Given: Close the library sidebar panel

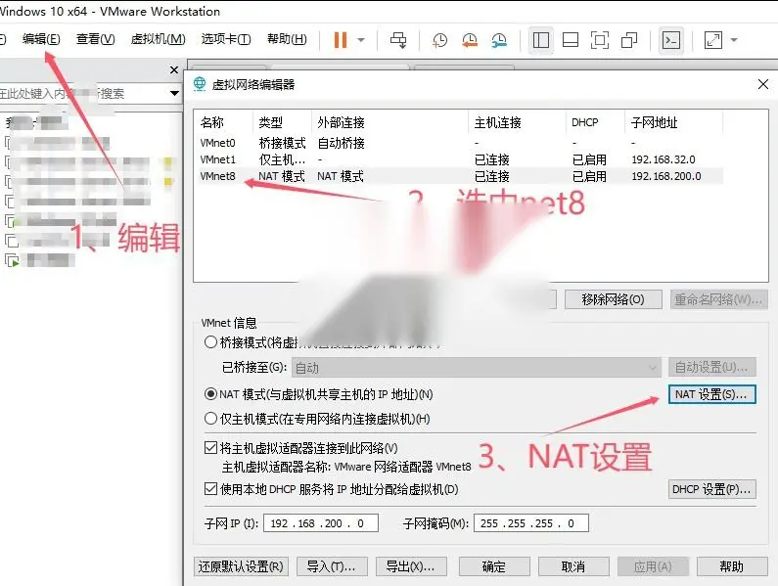Looking at the screenshot, I should (x=174, y=70).
